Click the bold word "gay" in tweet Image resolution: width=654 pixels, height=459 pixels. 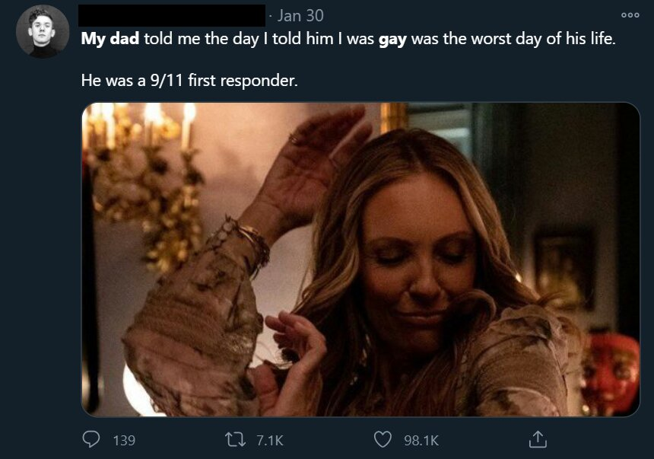[393, 39]
